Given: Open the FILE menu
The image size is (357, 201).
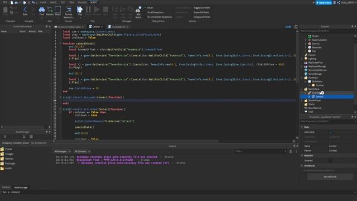Looking at the screenshot, I should pos(4,2).
